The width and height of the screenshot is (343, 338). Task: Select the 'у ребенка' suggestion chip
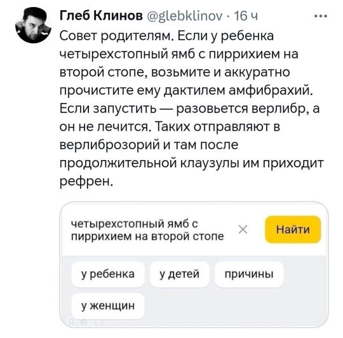click(x=108, y=274)
